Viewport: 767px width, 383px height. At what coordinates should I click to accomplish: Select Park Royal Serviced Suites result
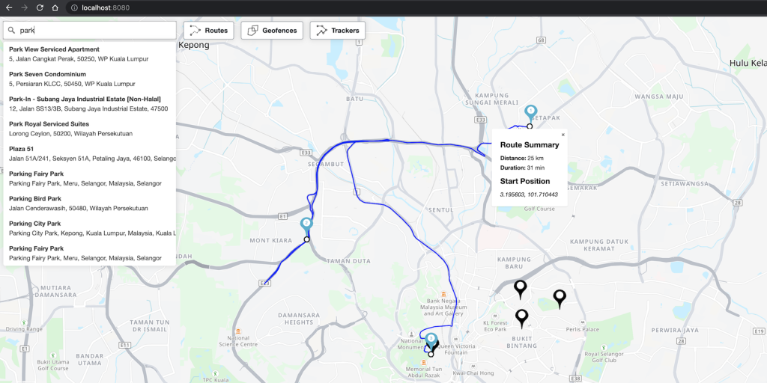[90, 129]
